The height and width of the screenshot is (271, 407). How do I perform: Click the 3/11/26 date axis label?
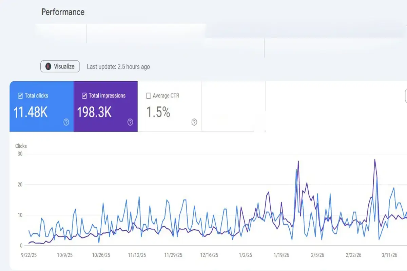tap(389, 255)
